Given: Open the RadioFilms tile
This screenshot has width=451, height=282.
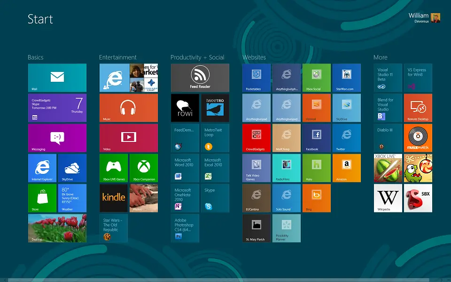Looking at the screenshot, I should tap(287, 168).
